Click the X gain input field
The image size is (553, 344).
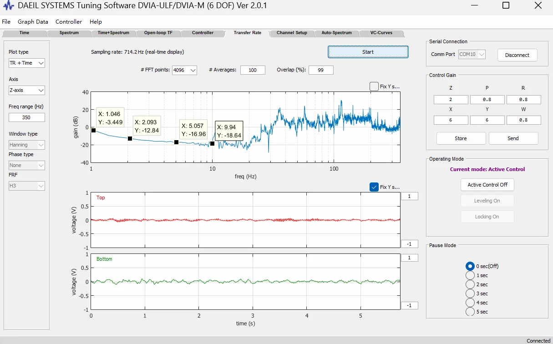(x=451, y=120)
